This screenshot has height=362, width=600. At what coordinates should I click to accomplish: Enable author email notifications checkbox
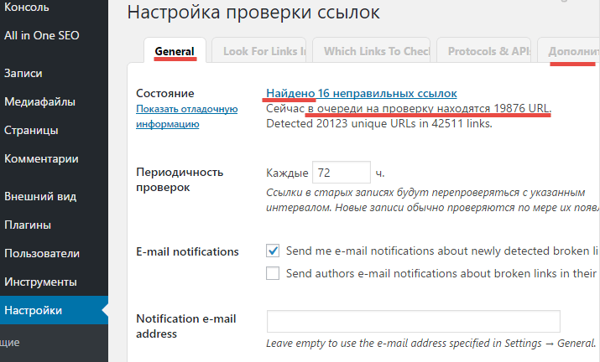[x=273, y=272]
